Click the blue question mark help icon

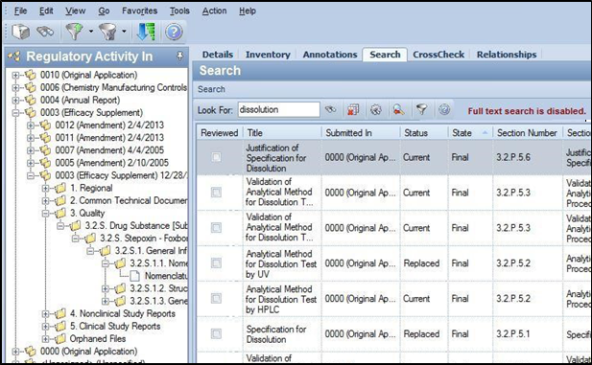click(x=174, y=32)
